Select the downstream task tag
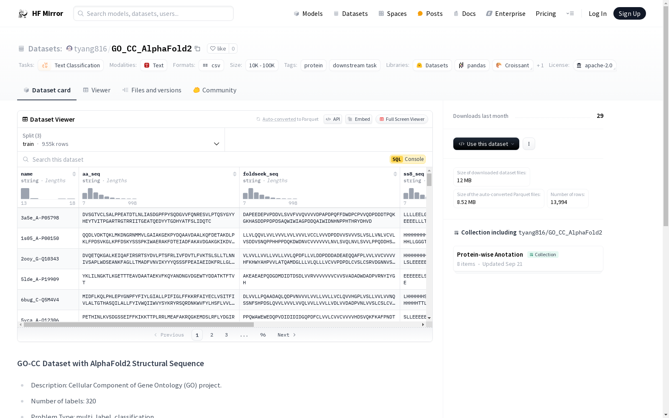Screen dimensions: 669x418 (x=355, y=65)
